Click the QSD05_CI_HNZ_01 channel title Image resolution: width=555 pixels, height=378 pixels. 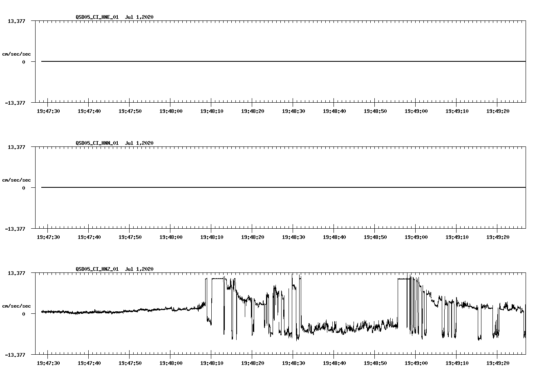coord(97,269)
